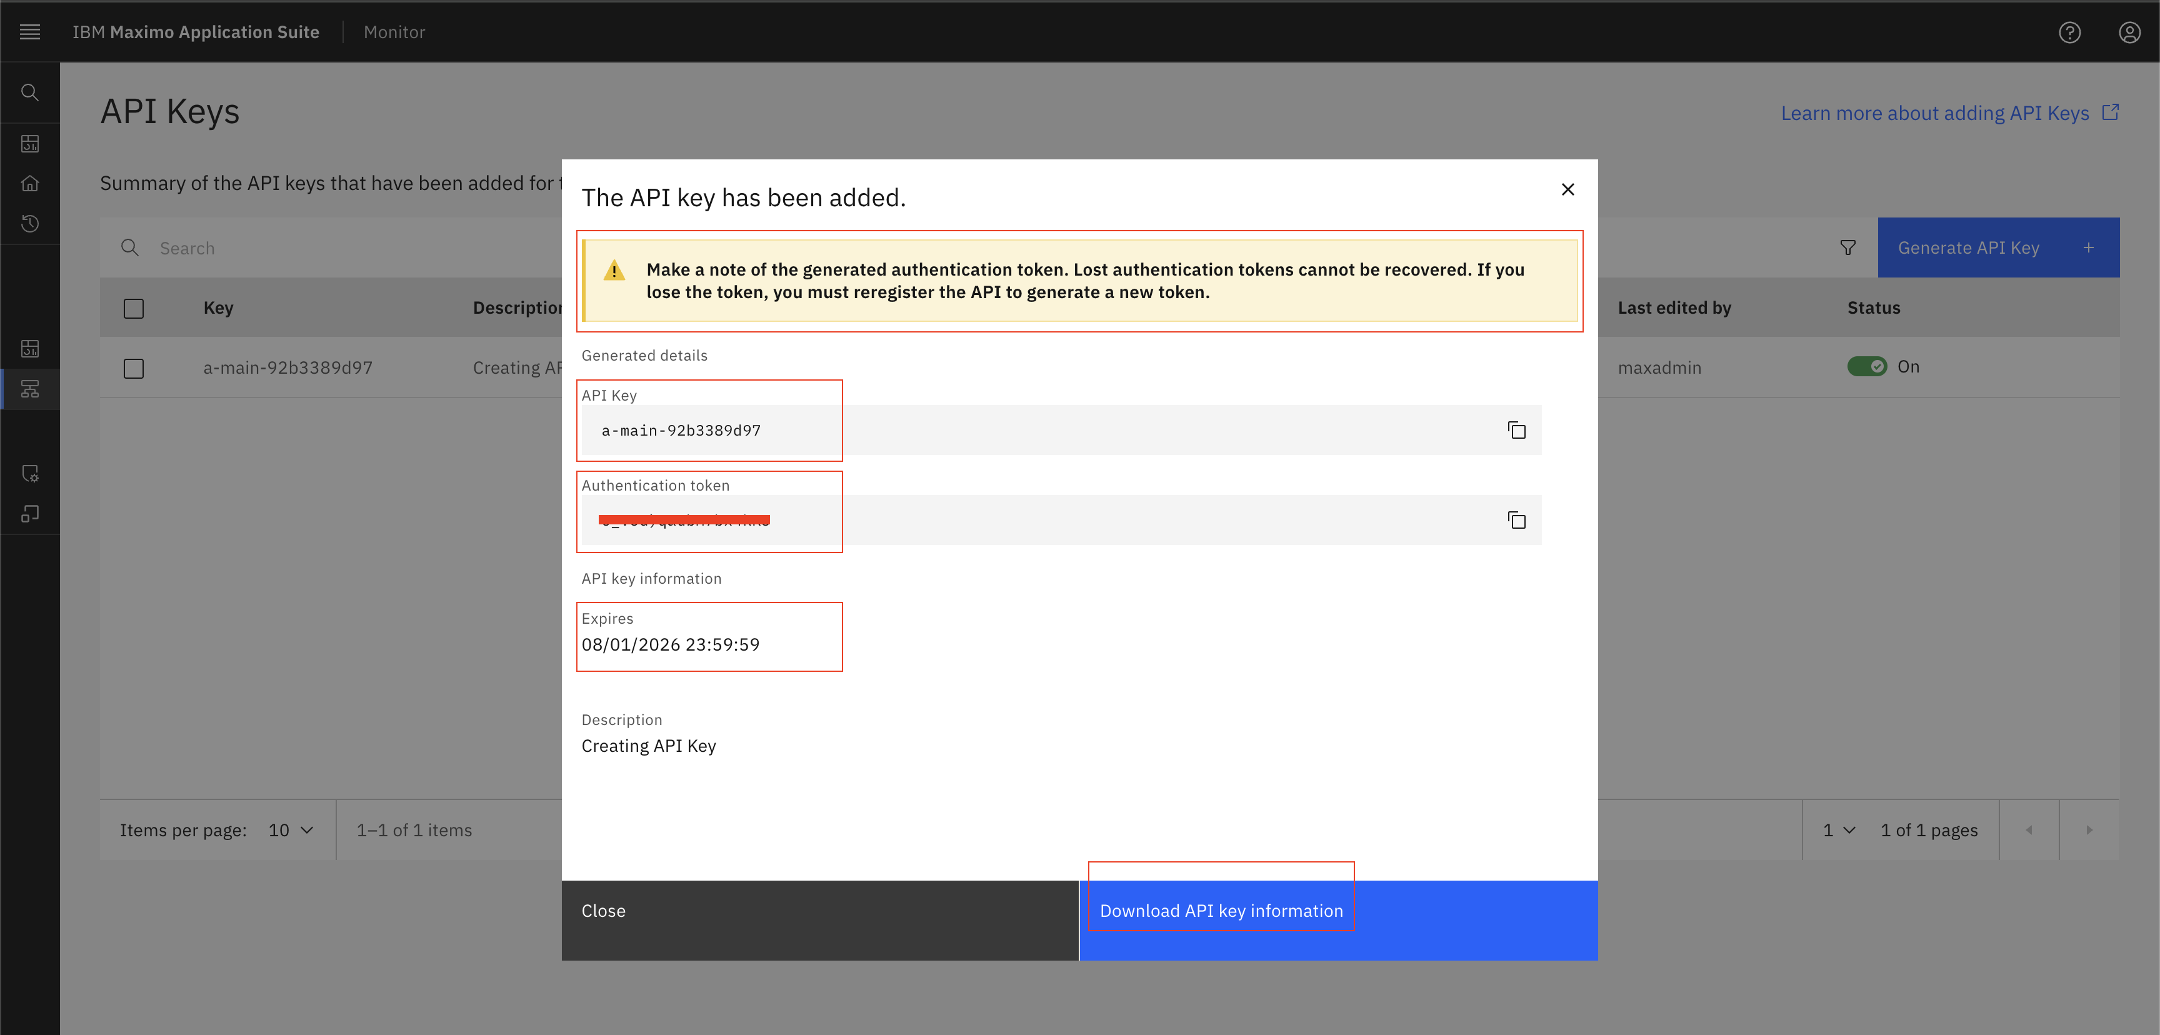Open the dashboard icon above home
This screenshot has width=2160, height=1035.
pos(30,143)
